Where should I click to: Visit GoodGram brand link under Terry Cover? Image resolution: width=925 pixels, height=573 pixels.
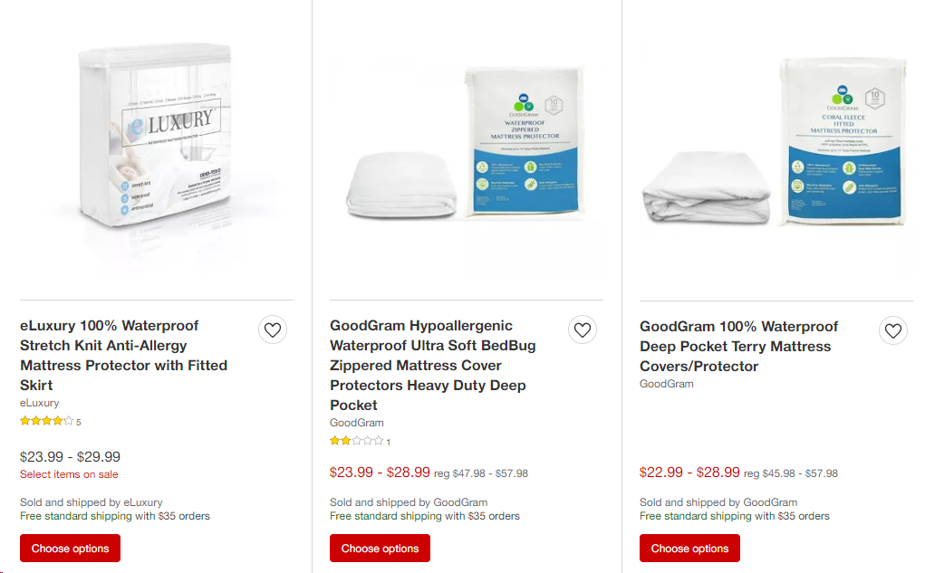pyautogui.click(x=667, y=384)
